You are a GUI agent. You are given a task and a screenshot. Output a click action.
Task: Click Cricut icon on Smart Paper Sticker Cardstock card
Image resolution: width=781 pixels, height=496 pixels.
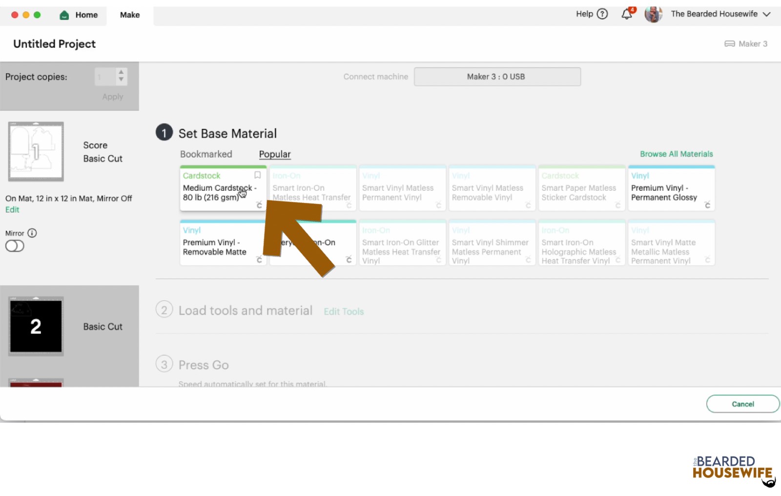click(617, 205)
